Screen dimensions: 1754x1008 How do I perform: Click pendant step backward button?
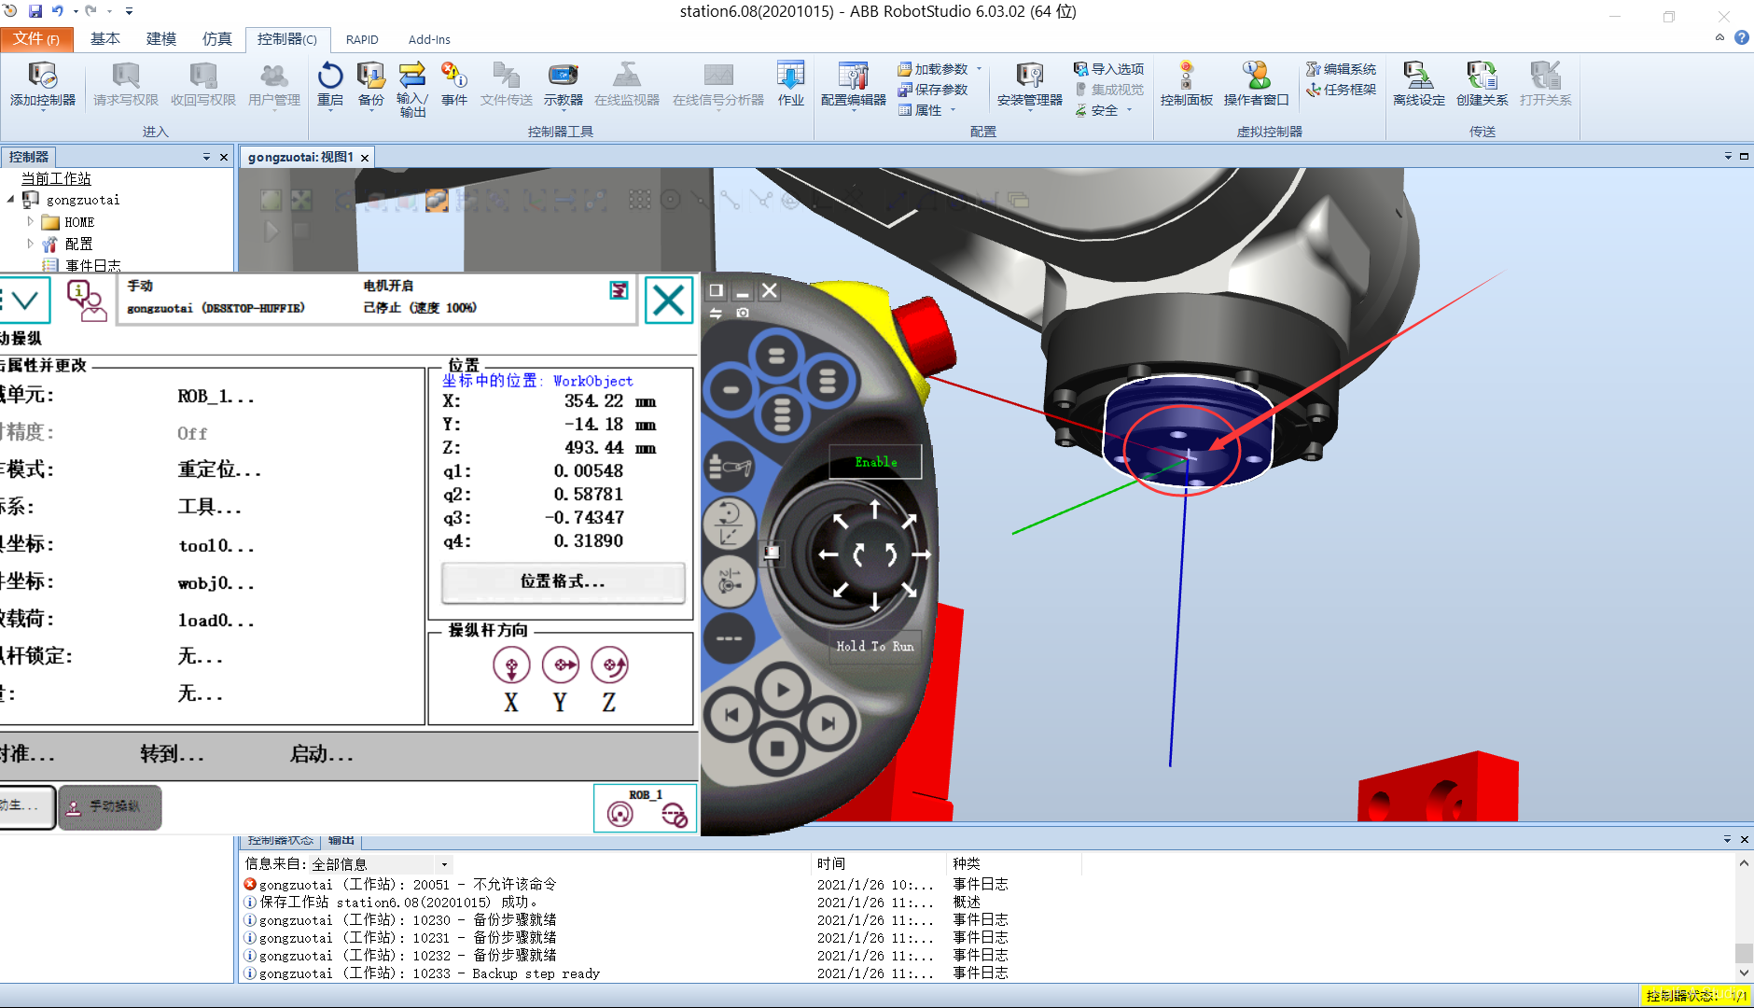click(x=731, y=716)
